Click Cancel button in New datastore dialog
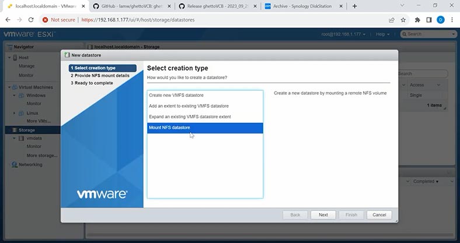Screen dimensions: 460x243 click(379, 215)
